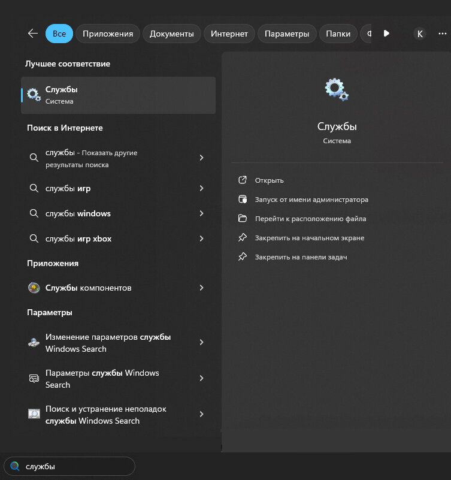Click the Открыть open icon

pyautogui.click(x=243, y=180)
